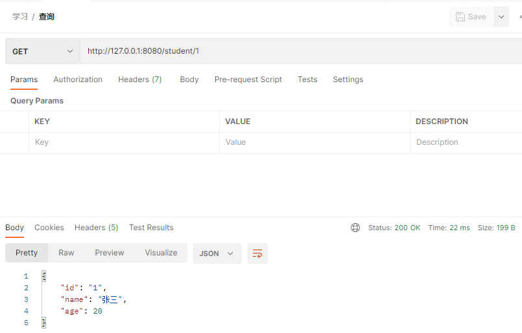
Task: Switch to the Params tab
Action: coord(24,80)
